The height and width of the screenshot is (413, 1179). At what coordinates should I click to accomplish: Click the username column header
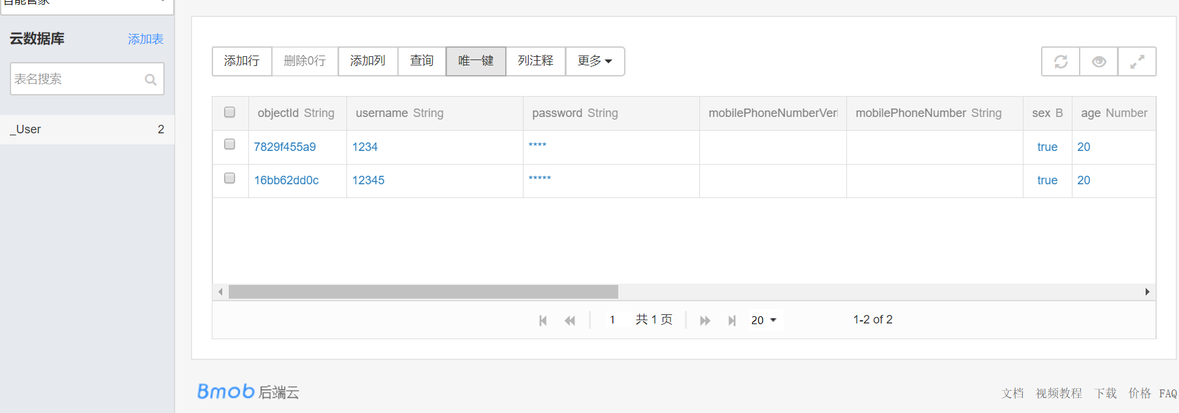tap(435, 113)
